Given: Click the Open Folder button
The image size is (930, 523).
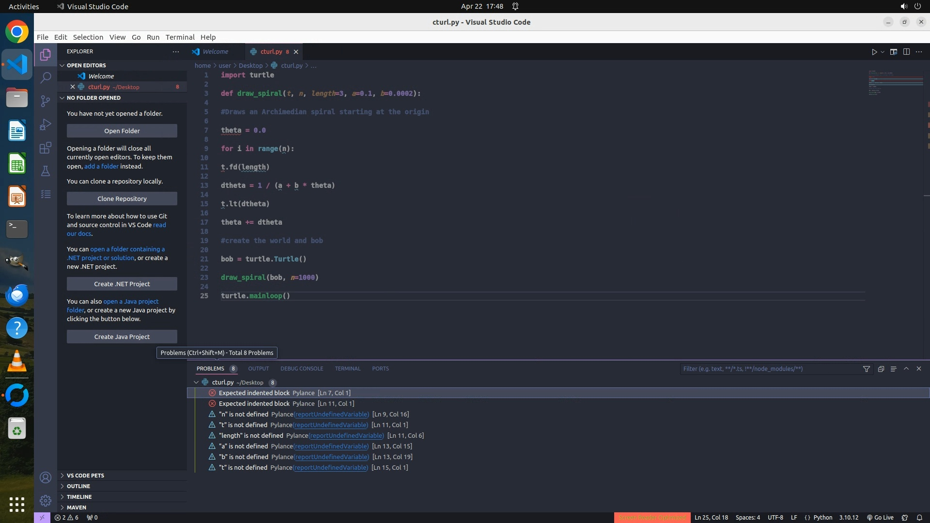Looking at the screenshot, I should pyautogui.click(x=122, y=131).
